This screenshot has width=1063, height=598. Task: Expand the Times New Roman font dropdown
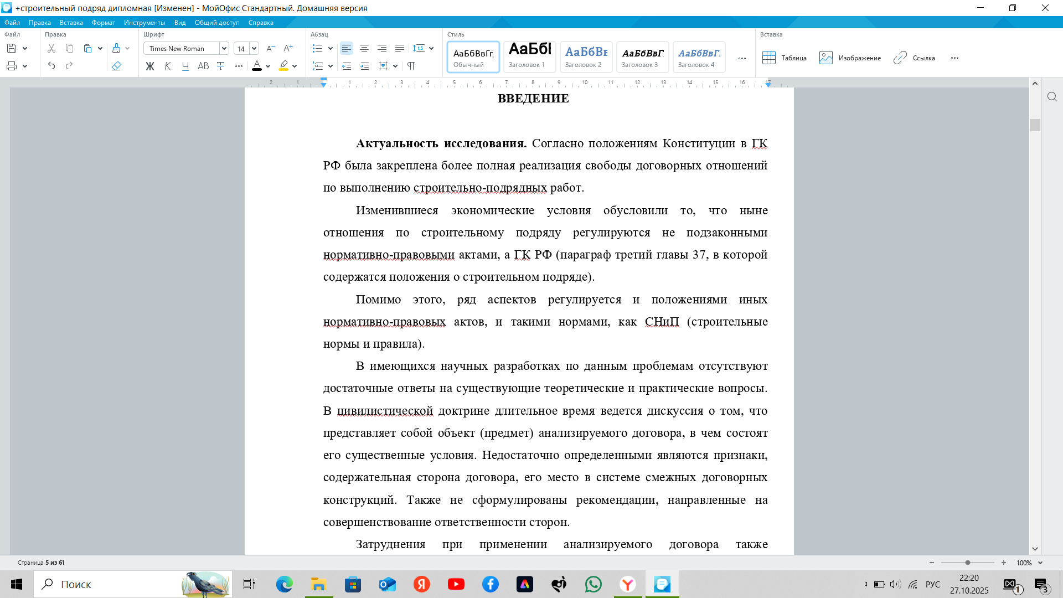coord(224,49)
